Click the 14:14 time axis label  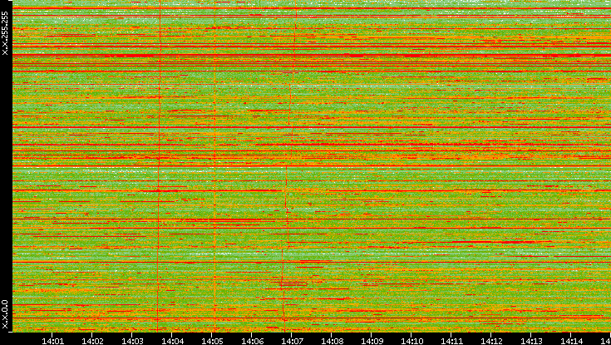pyautogui.click(x=571, y=341)
